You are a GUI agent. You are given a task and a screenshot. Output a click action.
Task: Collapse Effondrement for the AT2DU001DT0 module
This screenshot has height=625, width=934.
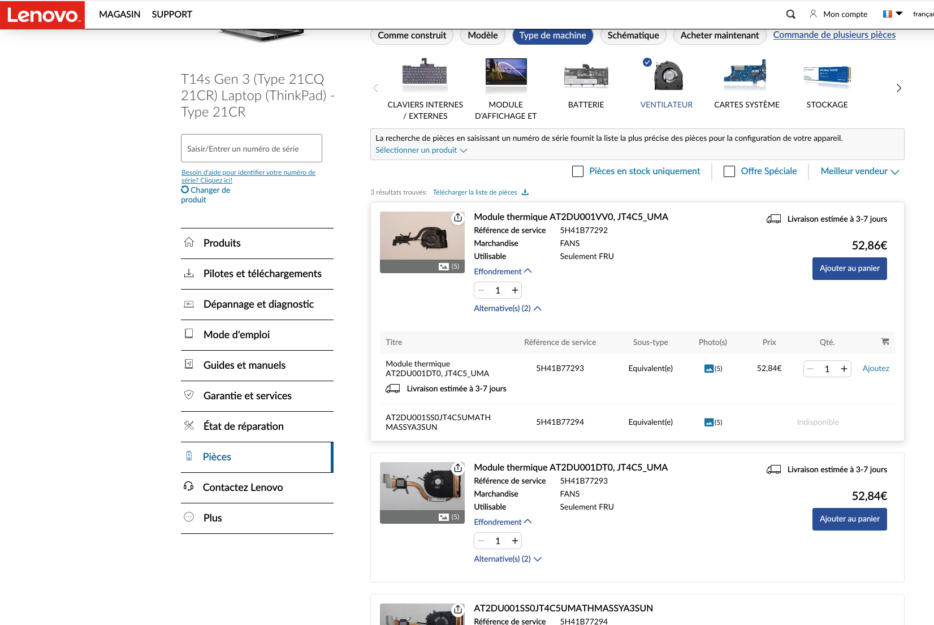click(503, 522)
